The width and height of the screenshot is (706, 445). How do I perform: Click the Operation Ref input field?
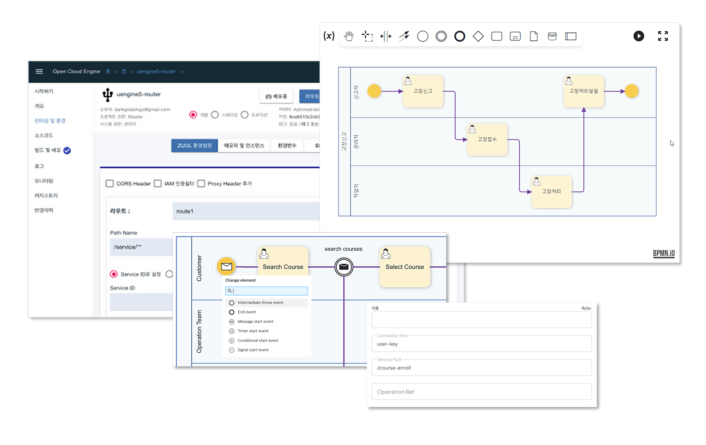[481, 392]
